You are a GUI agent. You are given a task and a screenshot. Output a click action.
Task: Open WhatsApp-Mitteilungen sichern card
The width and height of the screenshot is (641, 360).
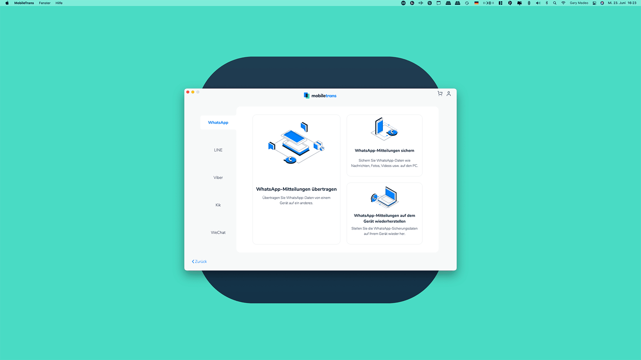coord(385,145)
